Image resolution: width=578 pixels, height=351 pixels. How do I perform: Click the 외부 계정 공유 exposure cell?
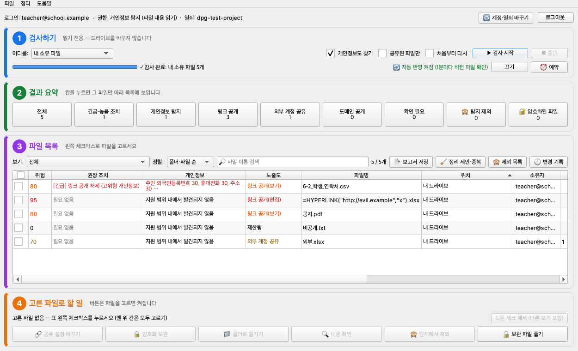(x=273, y=242)
